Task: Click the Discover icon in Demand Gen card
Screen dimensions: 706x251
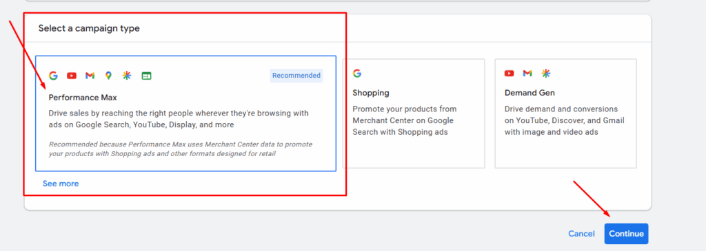Action: point(546,73)
